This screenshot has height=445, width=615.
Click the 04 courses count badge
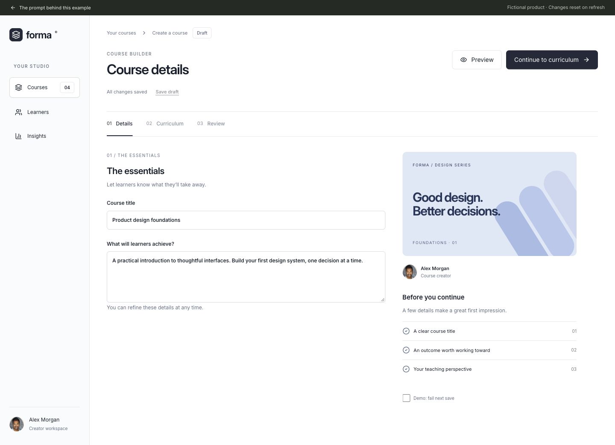coord(67,87)
